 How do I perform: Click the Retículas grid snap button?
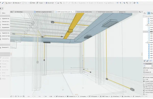click(x=16, y=3)
